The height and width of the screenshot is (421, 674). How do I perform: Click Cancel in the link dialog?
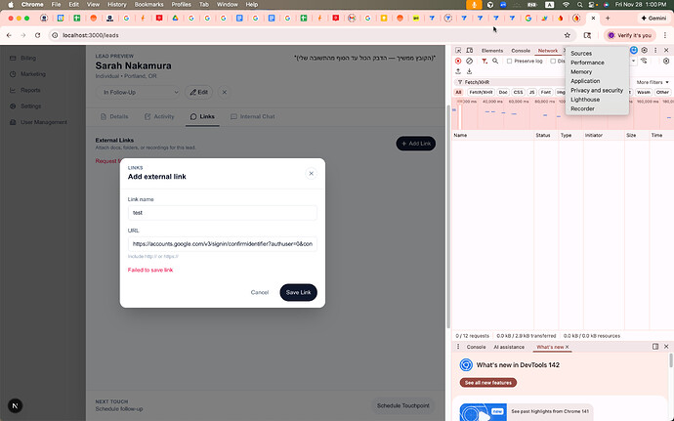[260, 292]
